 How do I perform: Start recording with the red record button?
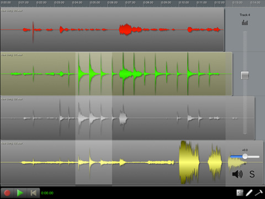pyautogui.click(x=7, y=193)
